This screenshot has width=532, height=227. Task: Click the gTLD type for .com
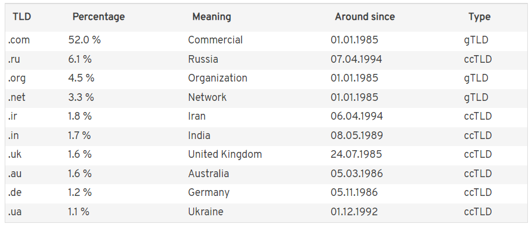pos(476,40)
